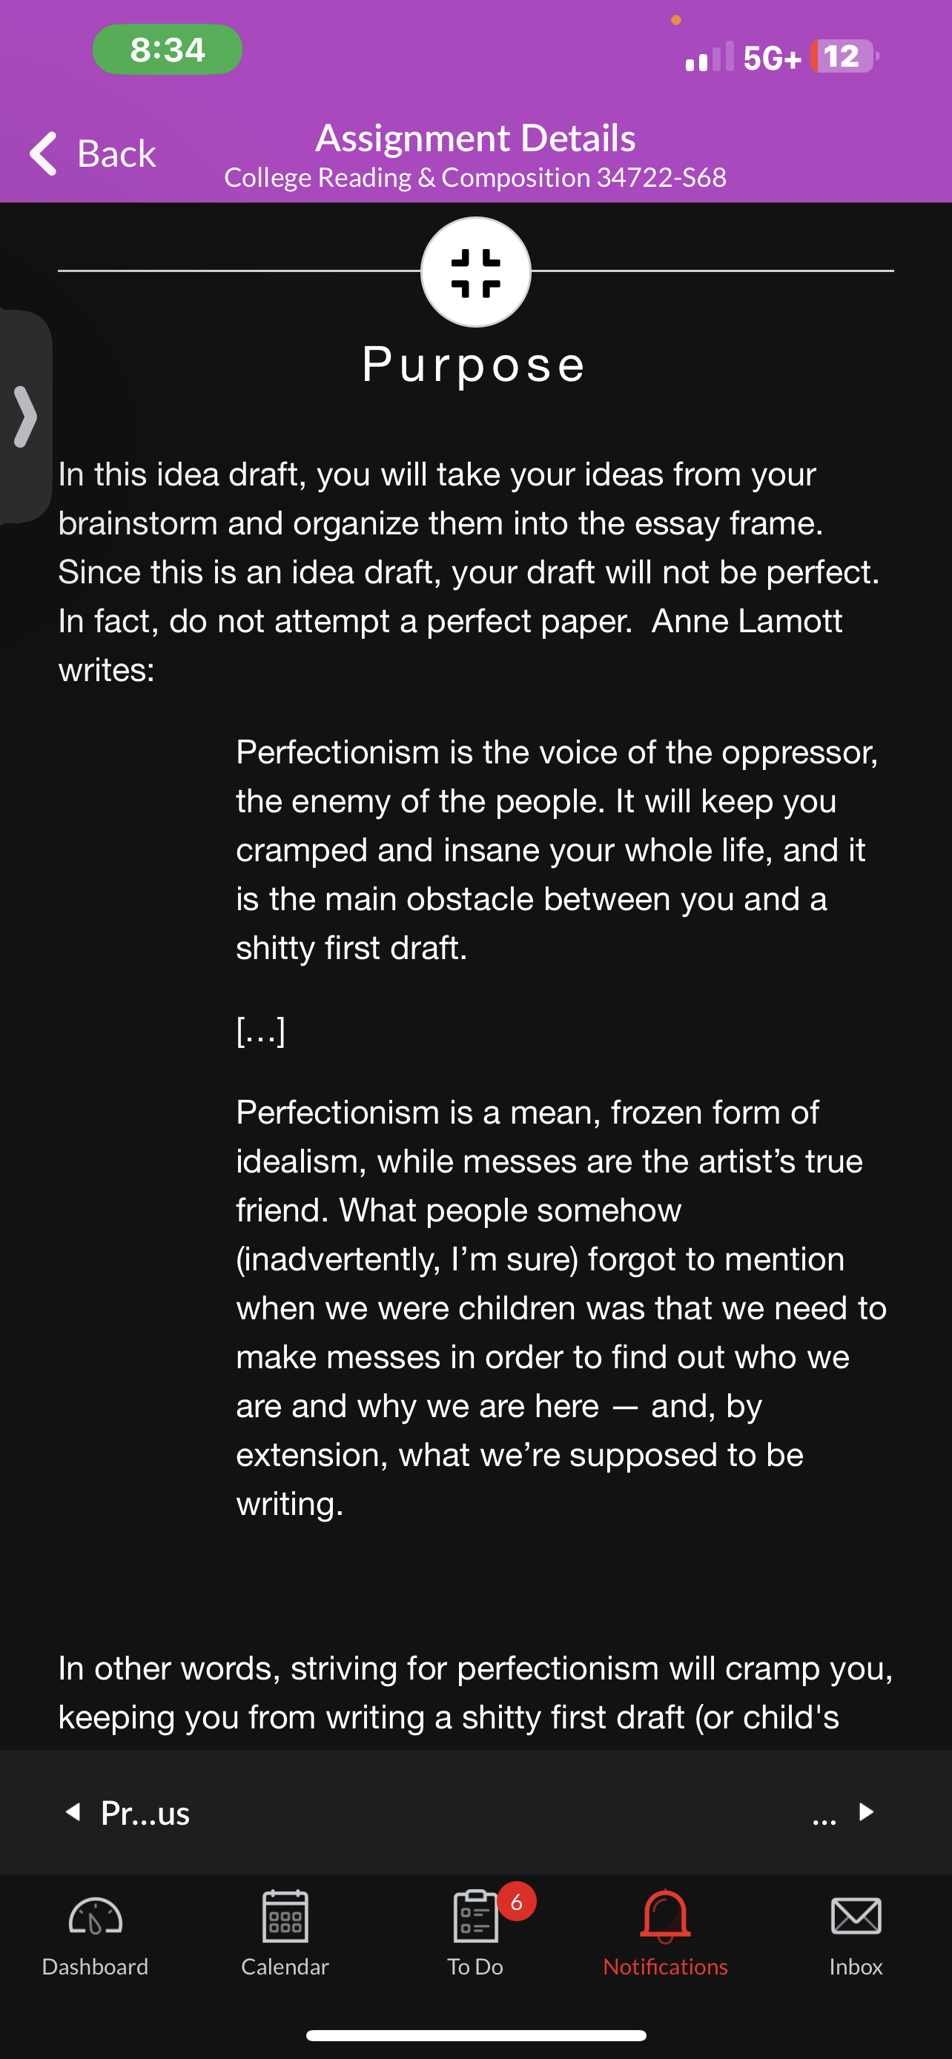Tap the Purpose section heading

(474, 365)
